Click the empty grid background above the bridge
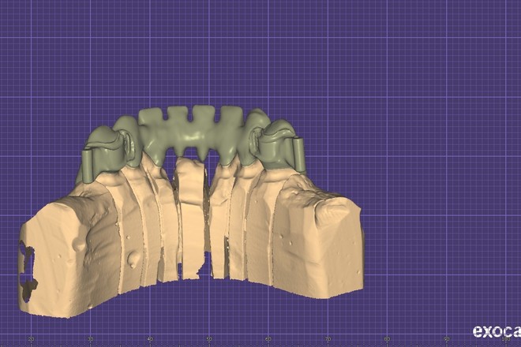Image resolution: width=521 pixels, height=347 pixels. click(x=260, y=47)
